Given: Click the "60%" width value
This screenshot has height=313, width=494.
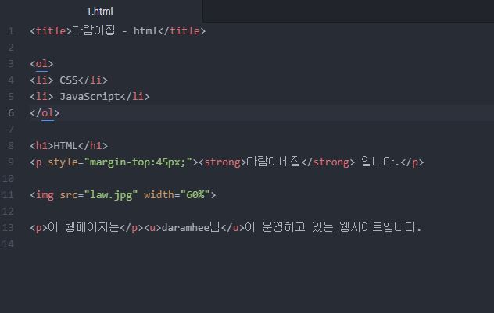Looking at the screenshot, I should [195, 195].
